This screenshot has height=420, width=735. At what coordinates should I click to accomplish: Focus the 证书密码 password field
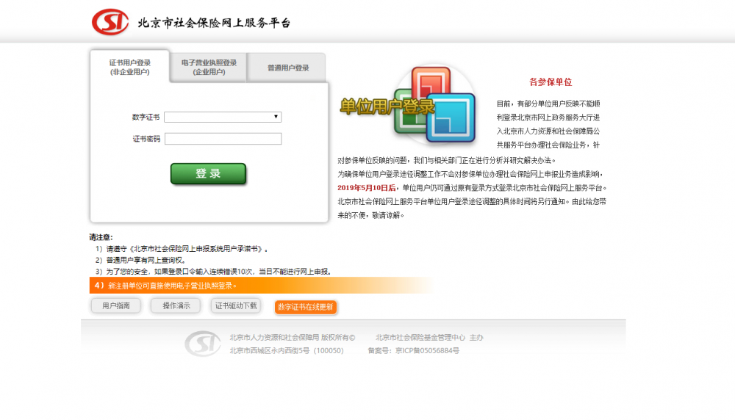(x=223, y=139)
